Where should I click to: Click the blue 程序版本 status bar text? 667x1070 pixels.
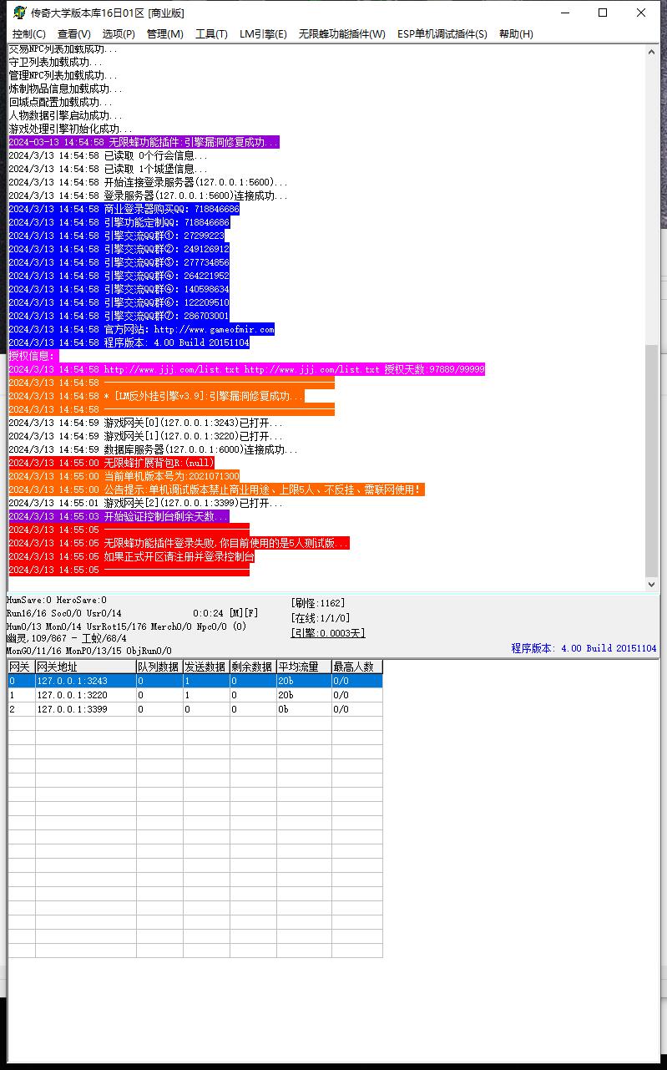pyautogui.click(x=584, y=648)
